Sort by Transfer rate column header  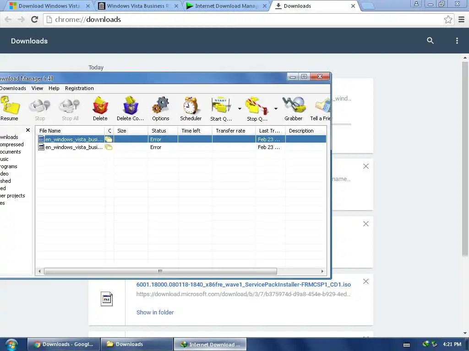click(234, 131)
